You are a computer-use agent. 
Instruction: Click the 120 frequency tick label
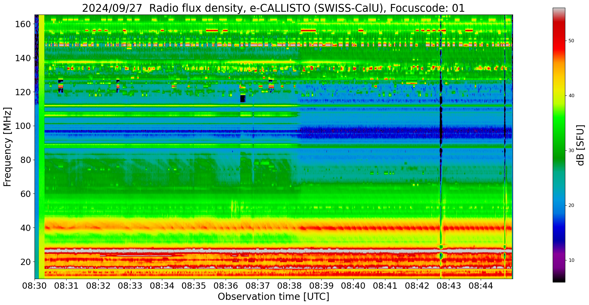(x=23, y=92)
